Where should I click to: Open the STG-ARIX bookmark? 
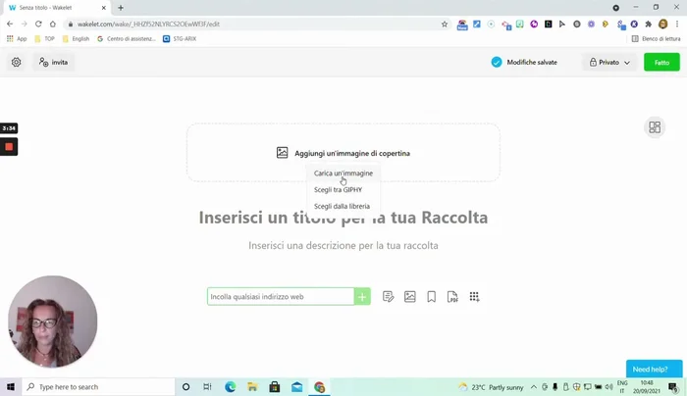click(x=180, y=39)
